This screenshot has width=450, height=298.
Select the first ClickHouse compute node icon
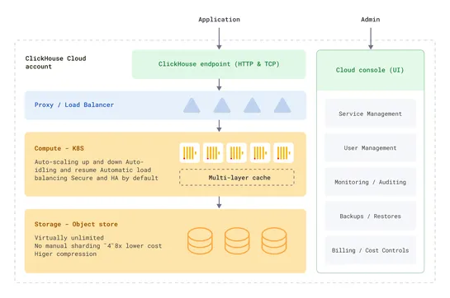click(x=190, y=153)
